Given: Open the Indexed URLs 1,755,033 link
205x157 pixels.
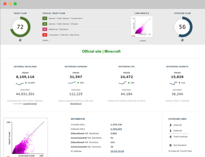Looking at the screenshot, I should click(116, 129).
